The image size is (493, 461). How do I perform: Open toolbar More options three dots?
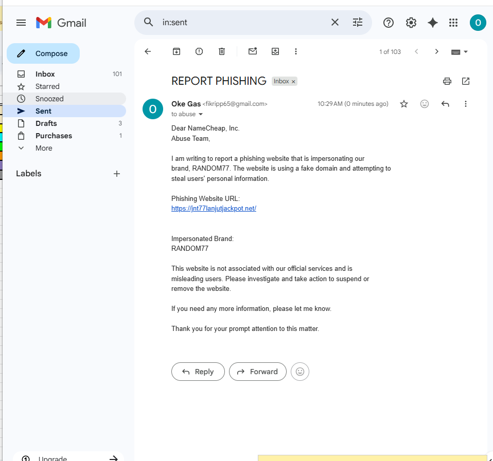pos(295,51)
